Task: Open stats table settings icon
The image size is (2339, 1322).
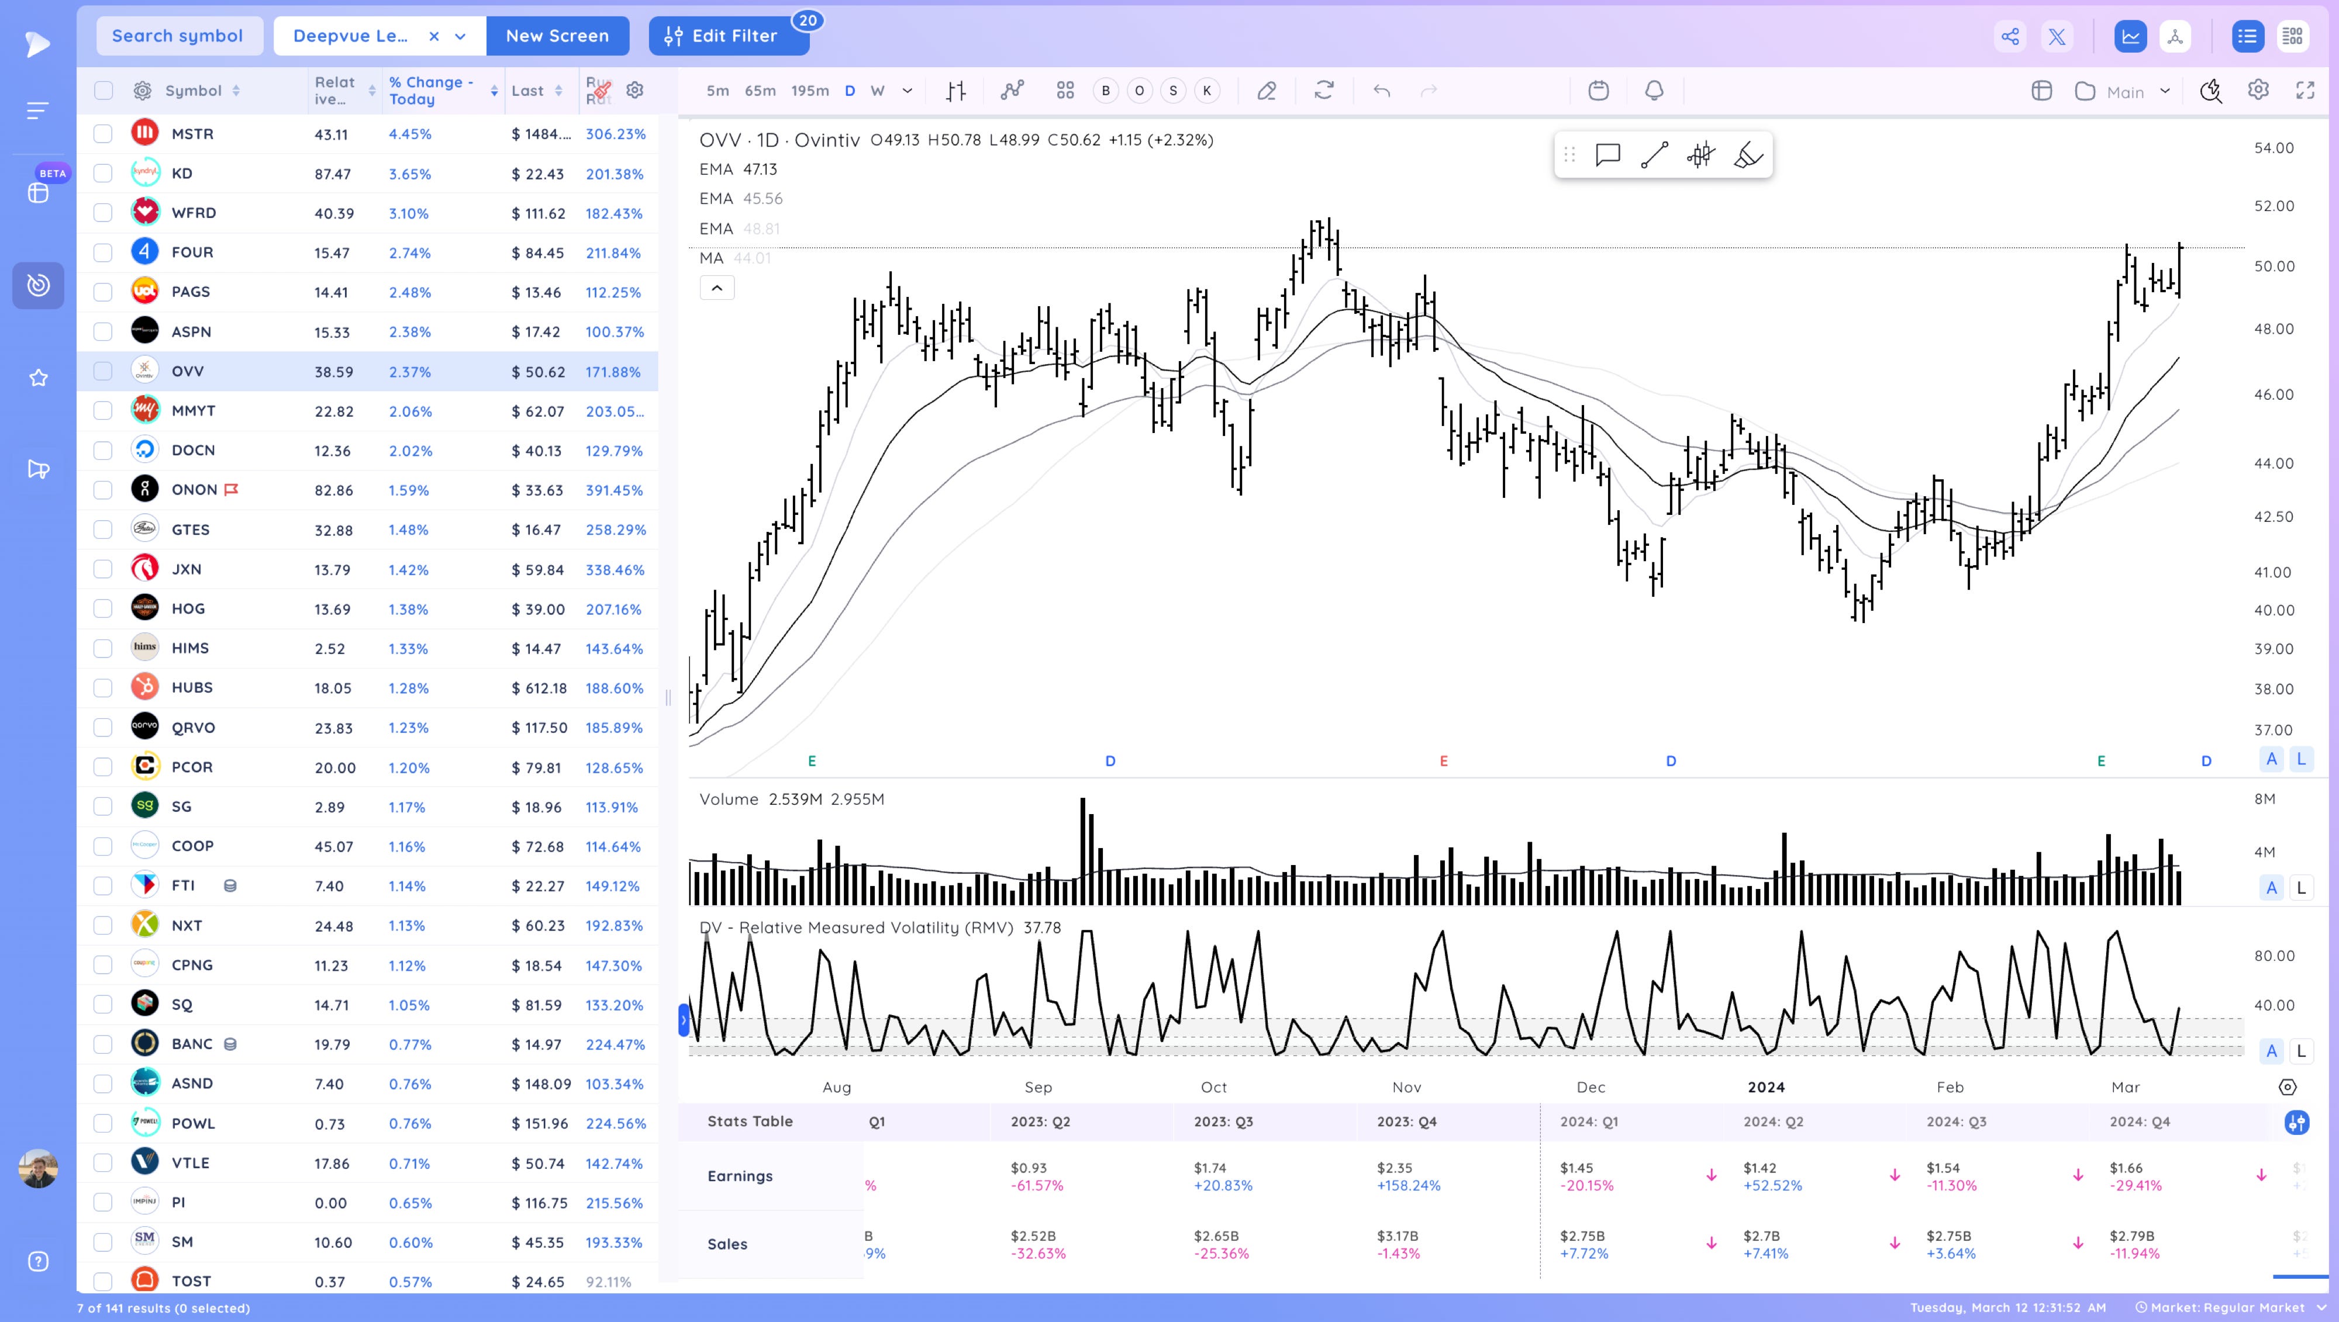Action: [2297, 1123]
